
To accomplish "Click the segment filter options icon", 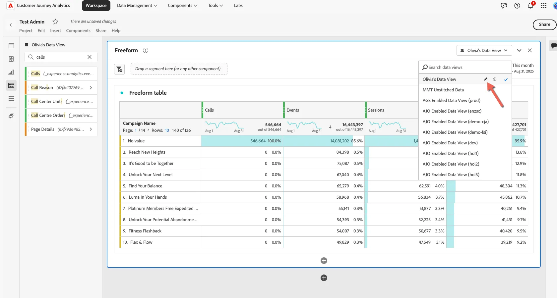I will (119, 69).
